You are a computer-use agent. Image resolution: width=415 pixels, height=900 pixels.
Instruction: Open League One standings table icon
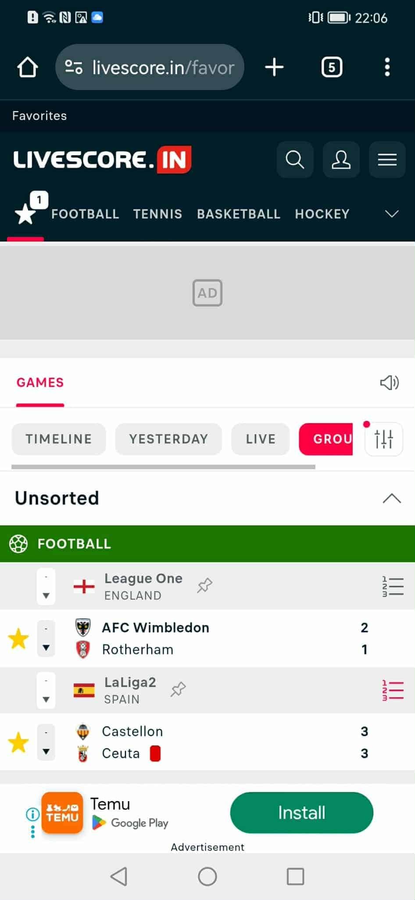(393, 586)
